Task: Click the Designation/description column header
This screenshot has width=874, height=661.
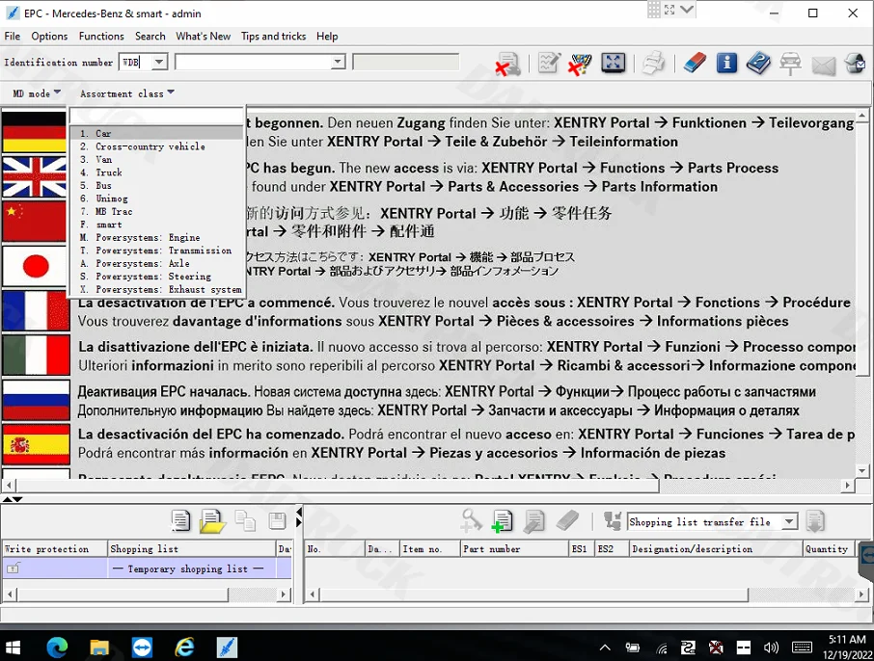Action: tap(716, 549)
